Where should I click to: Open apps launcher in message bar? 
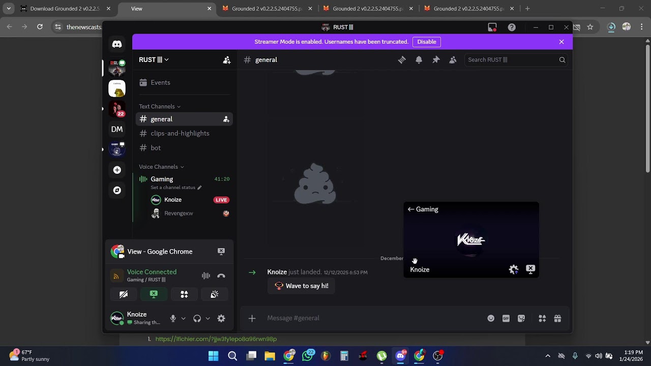click(x=542, y=318)
